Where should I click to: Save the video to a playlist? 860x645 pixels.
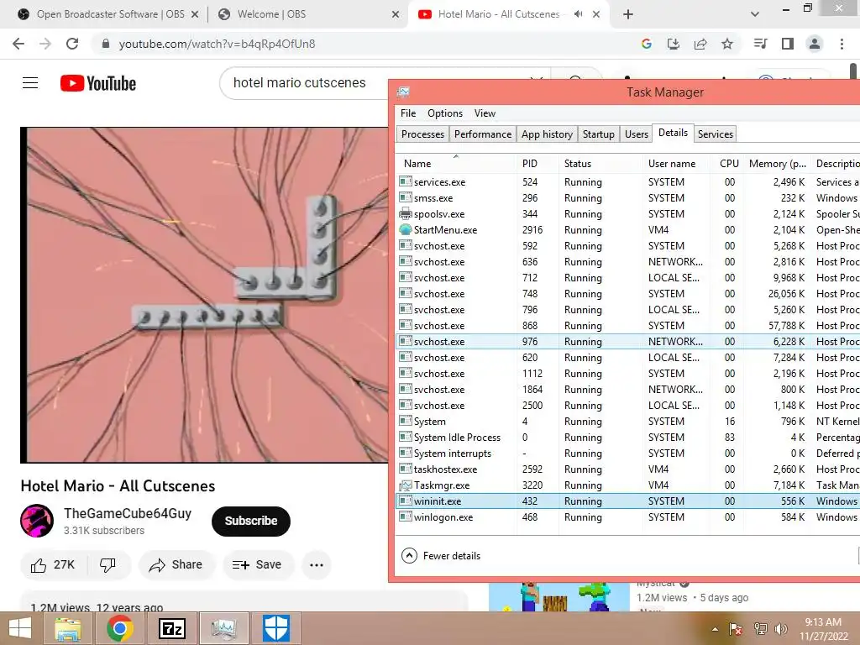point(257,565)
